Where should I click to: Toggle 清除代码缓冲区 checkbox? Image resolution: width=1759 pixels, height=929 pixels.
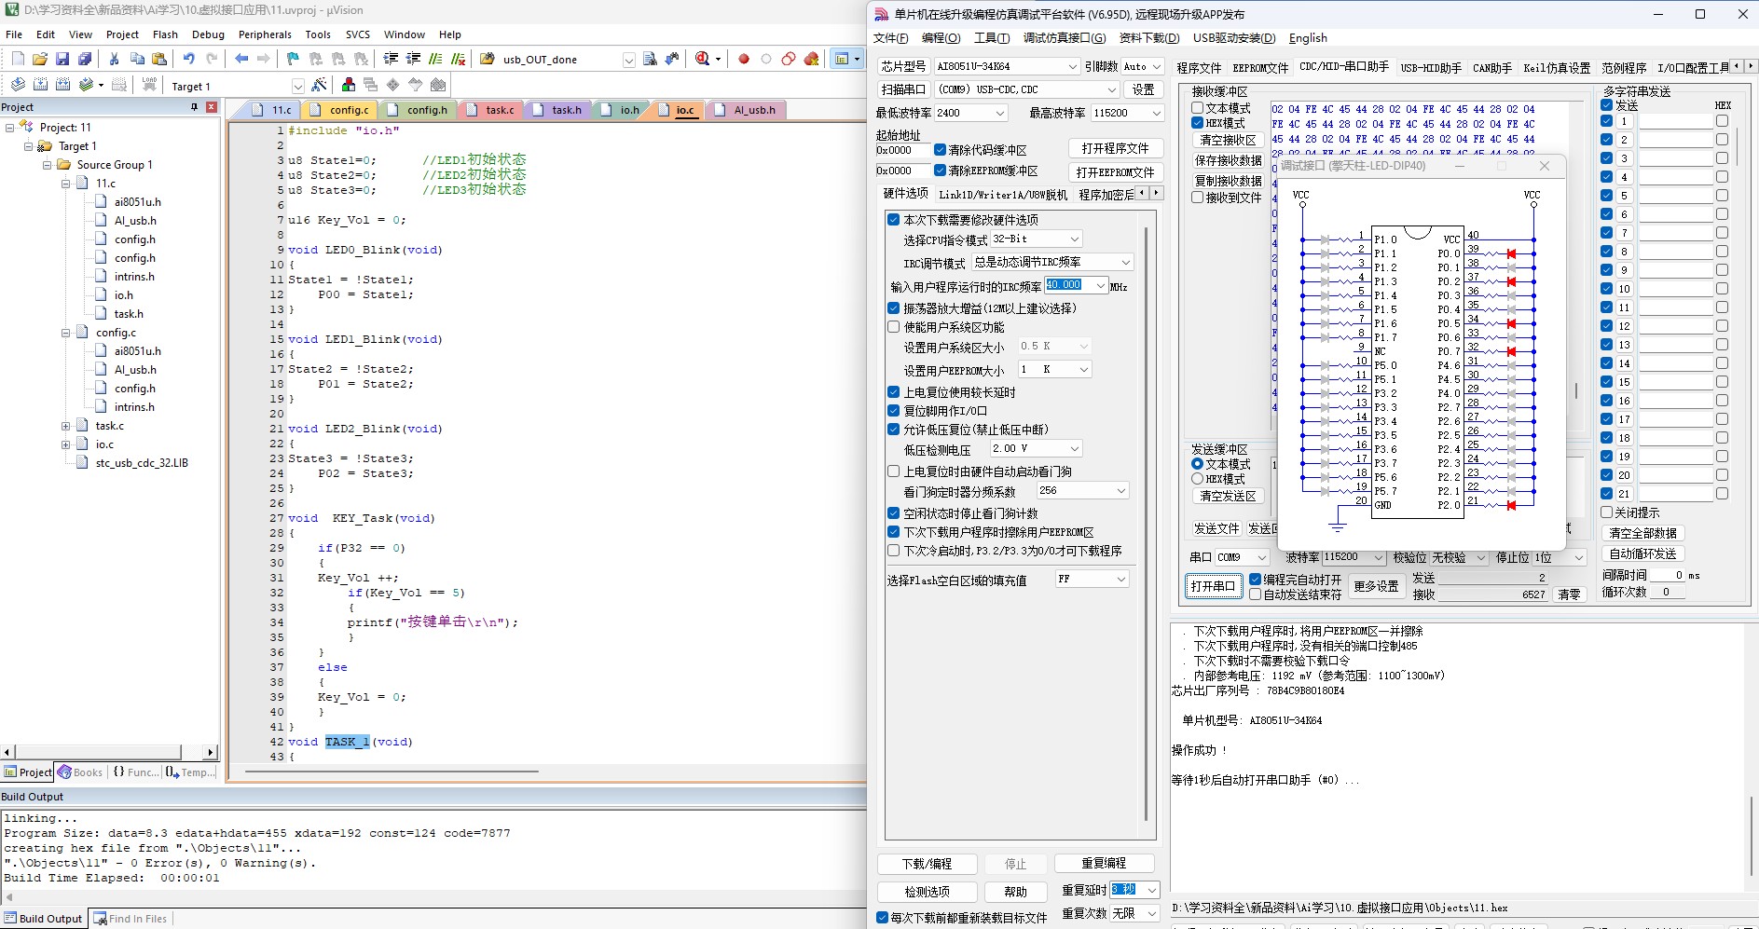point(940,150)
